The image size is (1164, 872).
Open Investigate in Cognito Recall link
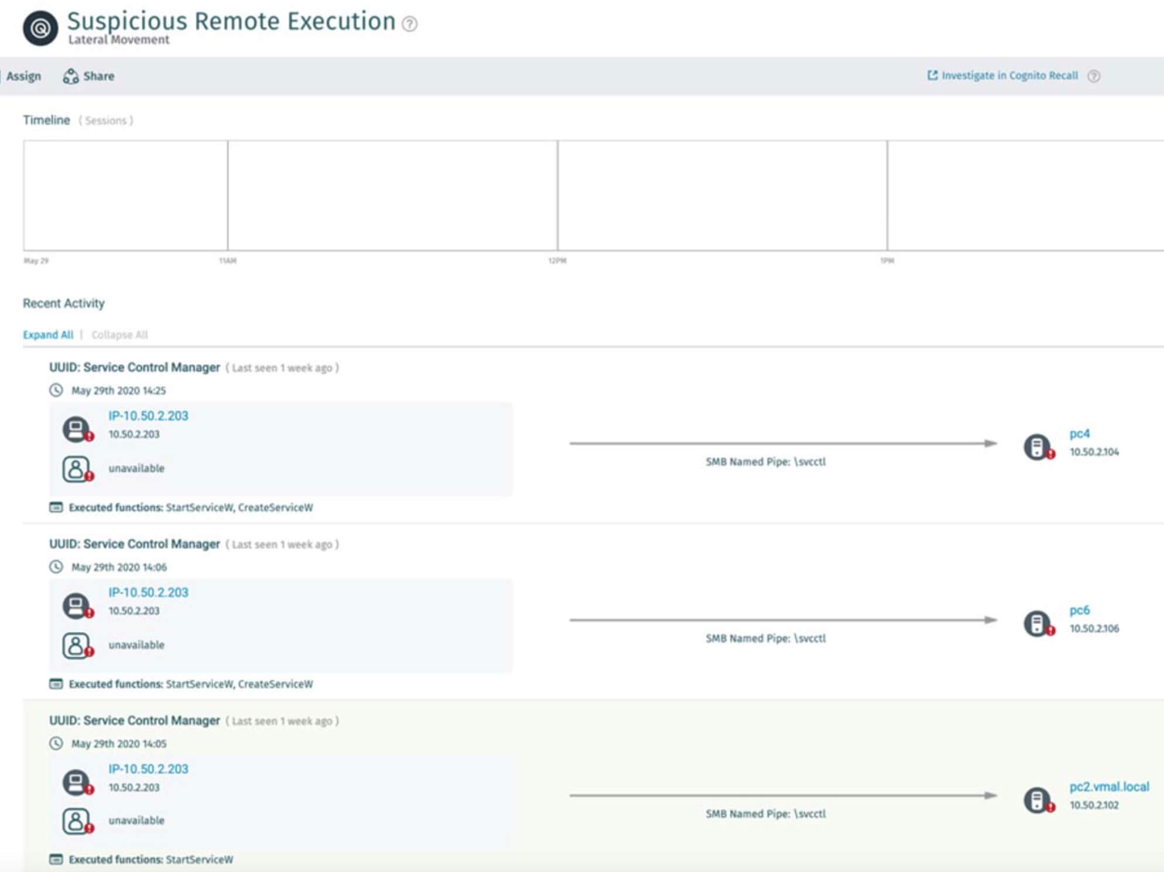click(x=1009, y=75)
